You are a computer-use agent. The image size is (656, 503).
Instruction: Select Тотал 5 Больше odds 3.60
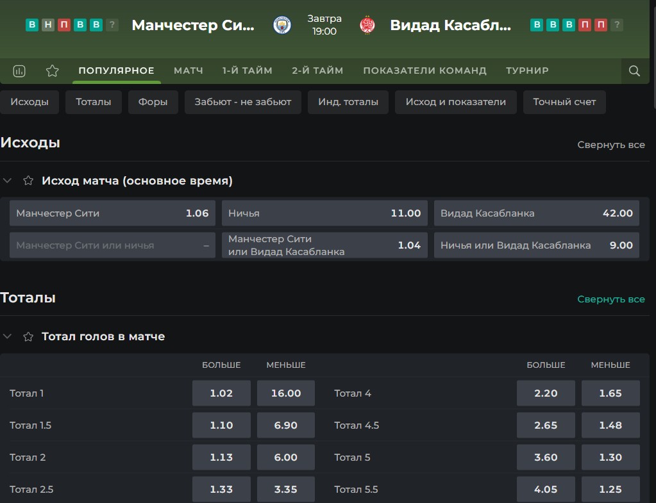point(546,457)
